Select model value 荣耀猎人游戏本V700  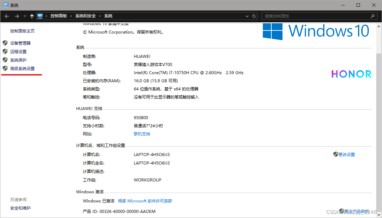153,65
